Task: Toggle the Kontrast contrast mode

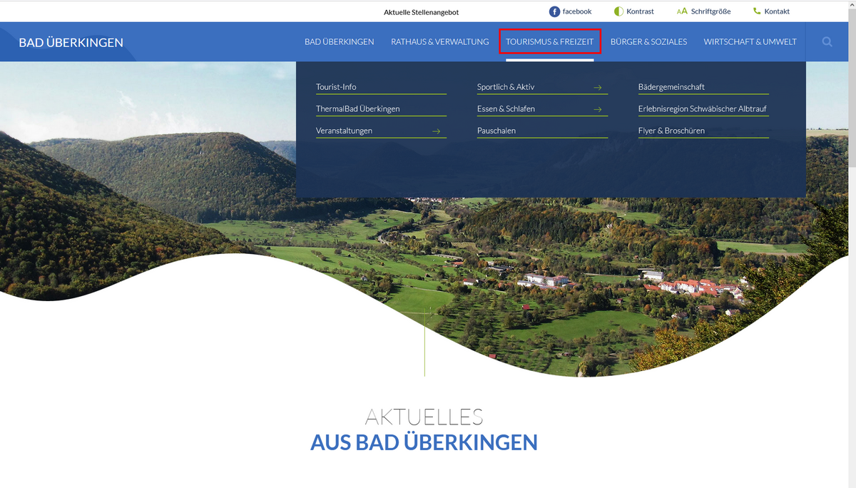Action: (x=618, y=11)
